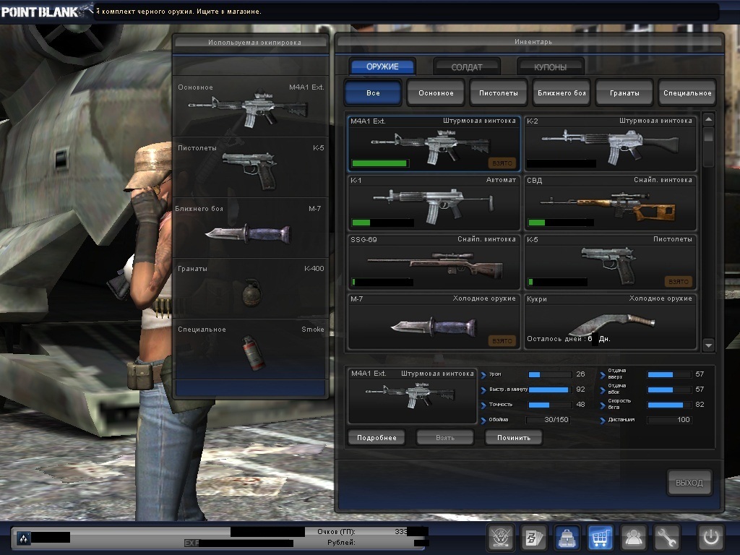The width and height of the screenshot is (740, 555).
Task: Open the PB cards icon
Action: coord(533,537)
